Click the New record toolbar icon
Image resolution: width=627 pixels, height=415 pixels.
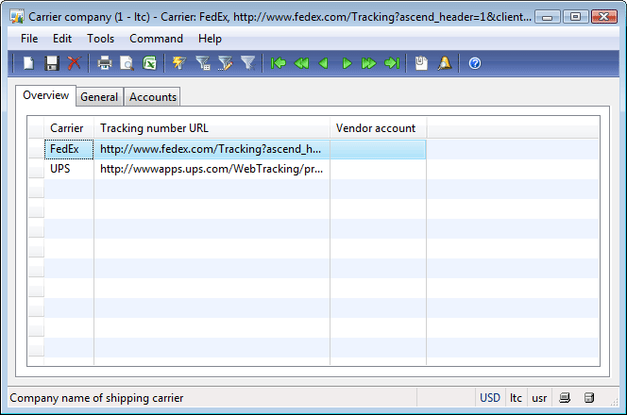coord(28,63)
